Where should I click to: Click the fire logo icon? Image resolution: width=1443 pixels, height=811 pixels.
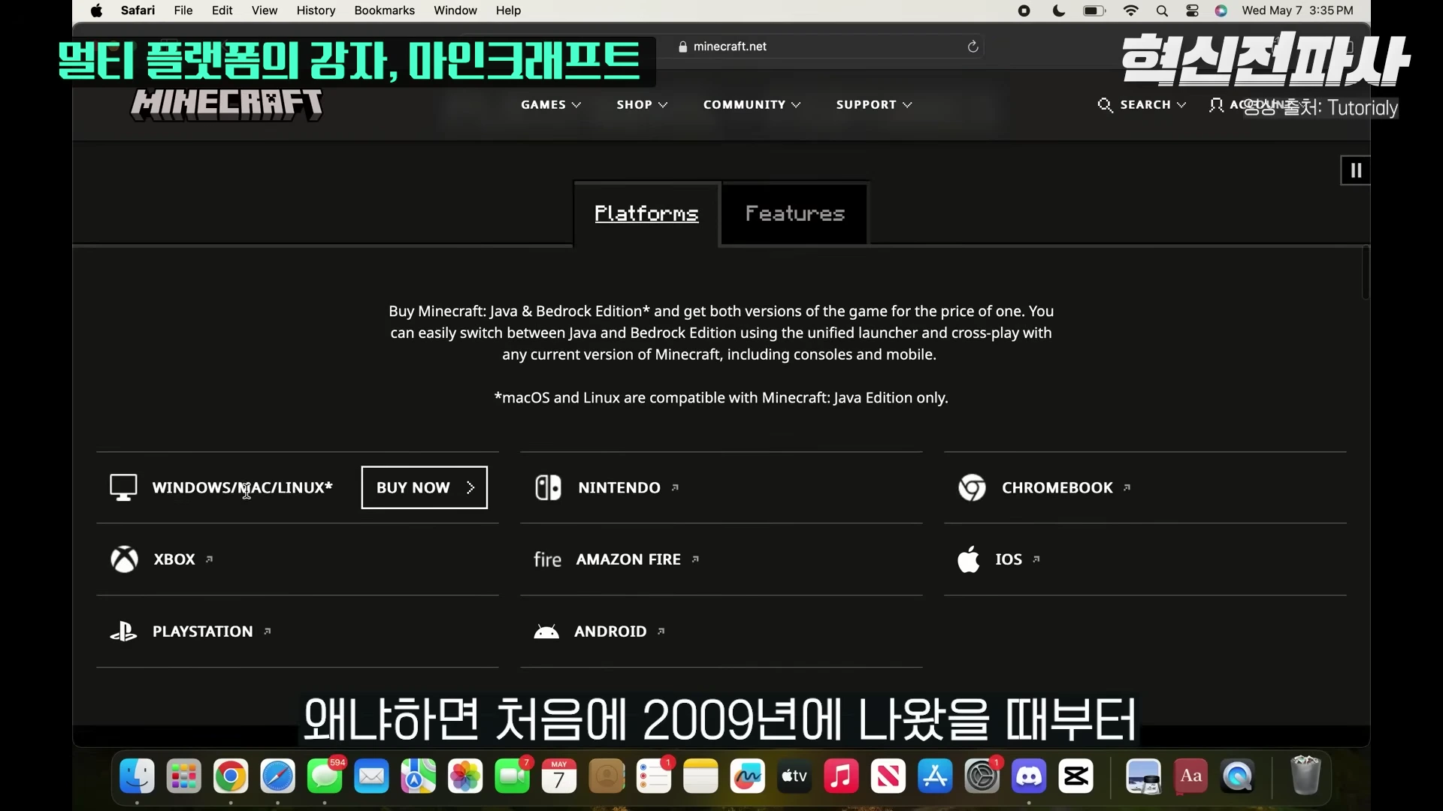(x=547, y=559)
